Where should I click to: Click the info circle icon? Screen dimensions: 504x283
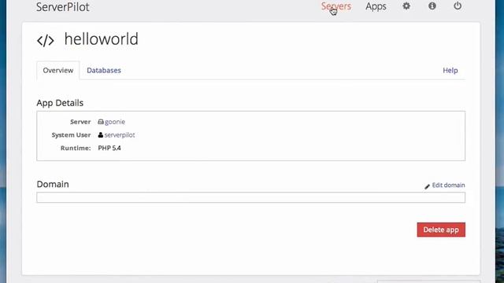click(432, 6)
